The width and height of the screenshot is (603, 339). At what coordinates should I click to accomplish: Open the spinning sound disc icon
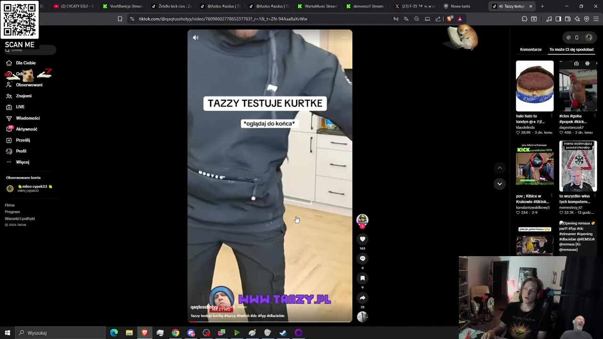tap(362, 317)
